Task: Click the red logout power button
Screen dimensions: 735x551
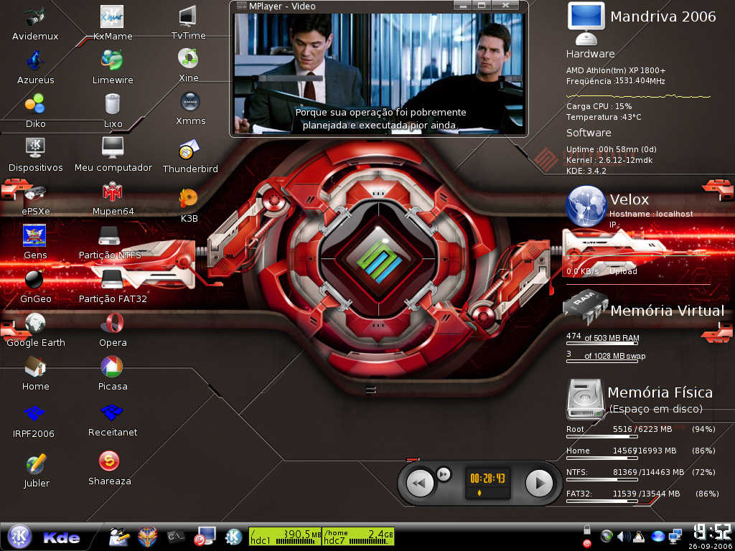Action: tap(586, 544)
